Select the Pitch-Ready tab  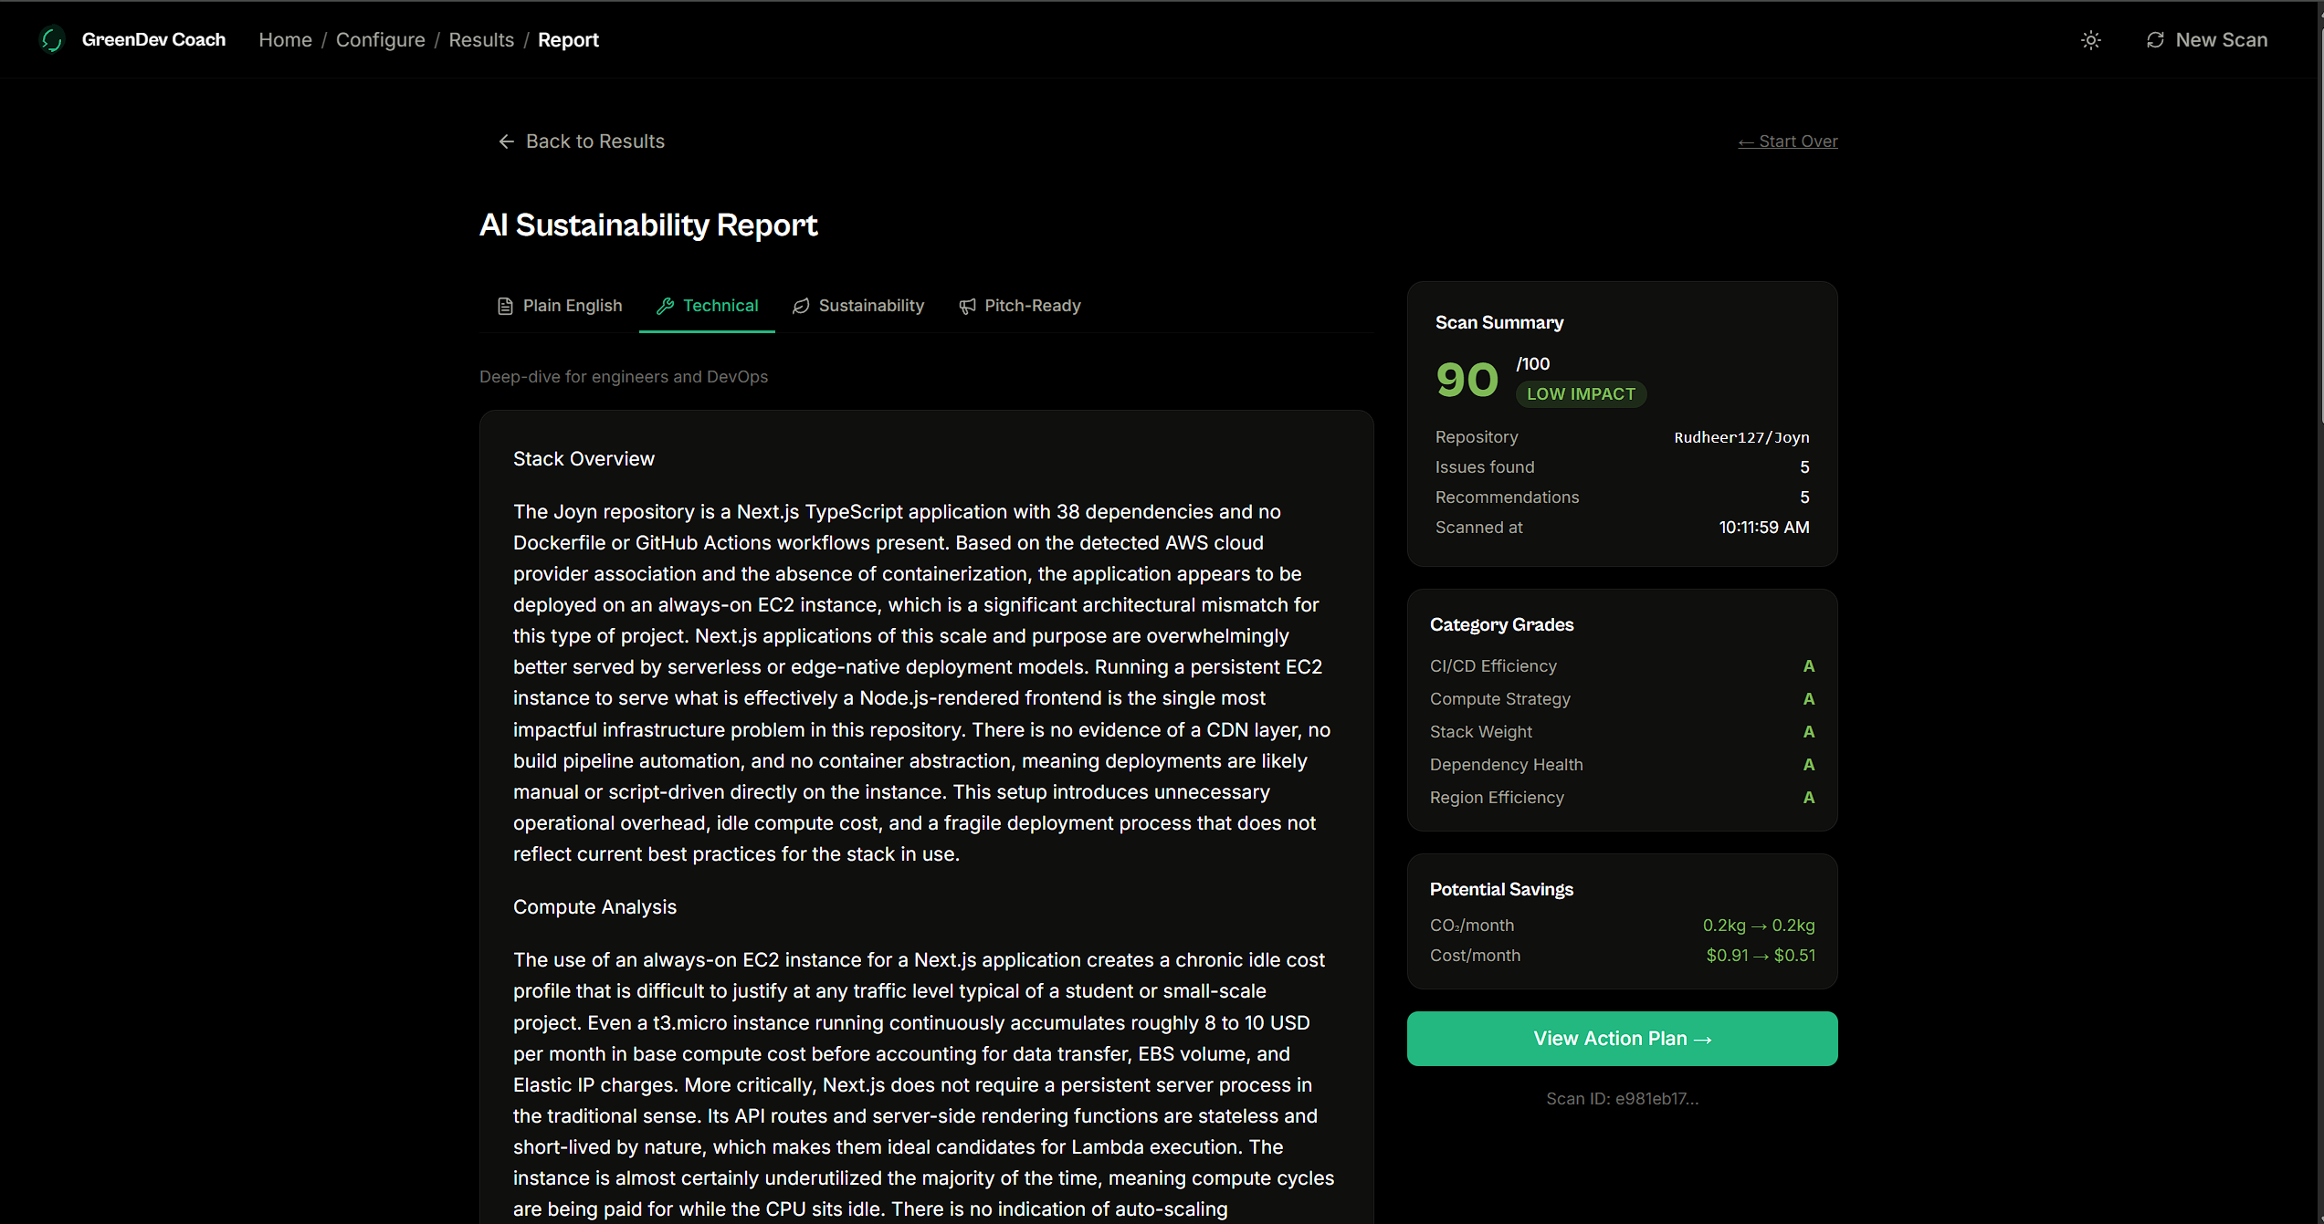click(x=1032, y=306)
